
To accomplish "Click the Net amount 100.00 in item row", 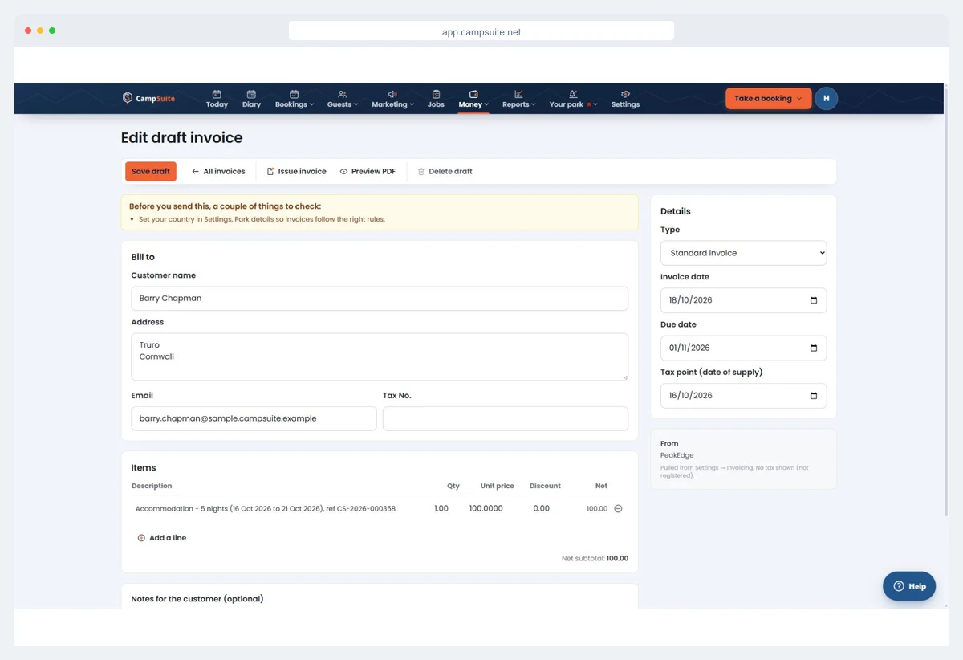I will pyautogui.click(x=597, y=509).
